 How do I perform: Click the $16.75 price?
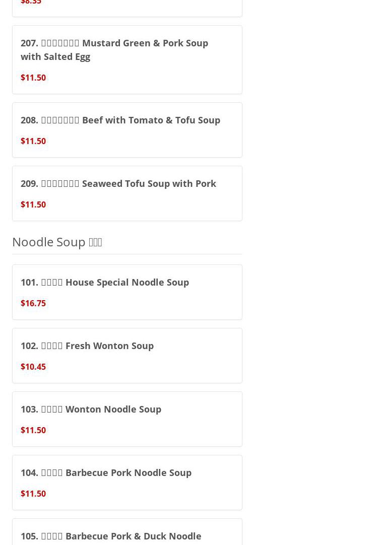click(x=33, y=303)
